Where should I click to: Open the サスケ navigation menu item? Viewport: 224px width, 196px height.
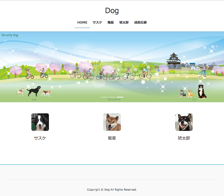(x=97, y=22)
